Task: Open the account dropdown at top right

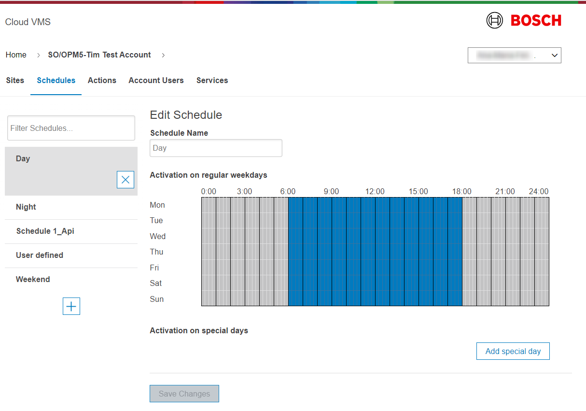Action: tap(514, 56)
